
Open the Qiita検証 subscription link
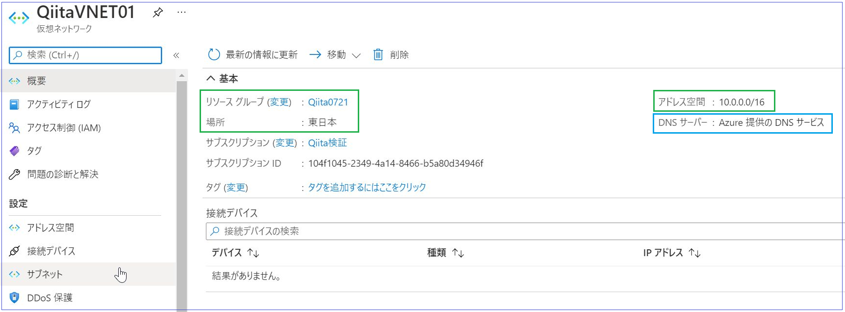pyautogui.click(x=328, y=143)
